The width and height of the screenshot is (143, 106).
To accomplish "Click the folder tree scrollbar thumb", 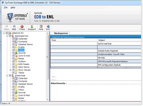I will click(x=47, y=57).
